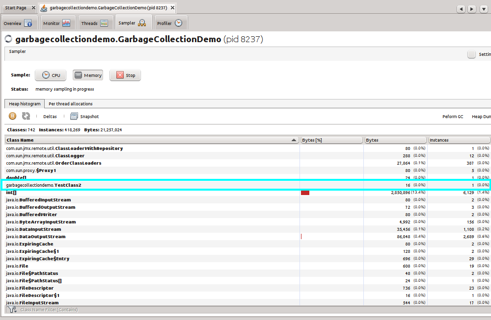Click the class name filter funnel icon
Viewport: 491px width, 320px height.
click(x=12, y=310)
